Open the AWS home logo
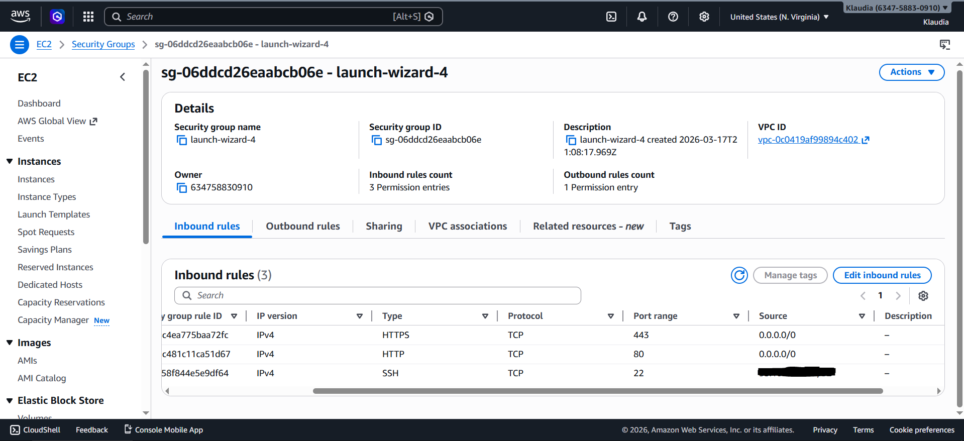 coord(20,17)
